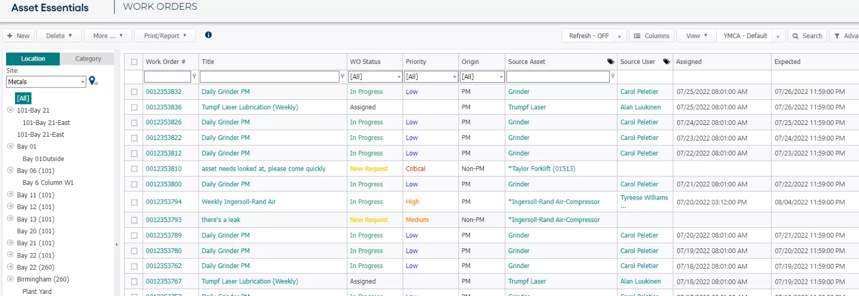Open the Print/Report menu
859x296 pixels.
coord(165,36)
